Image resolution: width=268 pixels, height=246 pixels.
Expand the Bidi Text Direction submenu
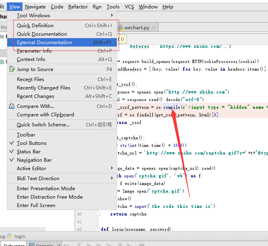point(62,178)
